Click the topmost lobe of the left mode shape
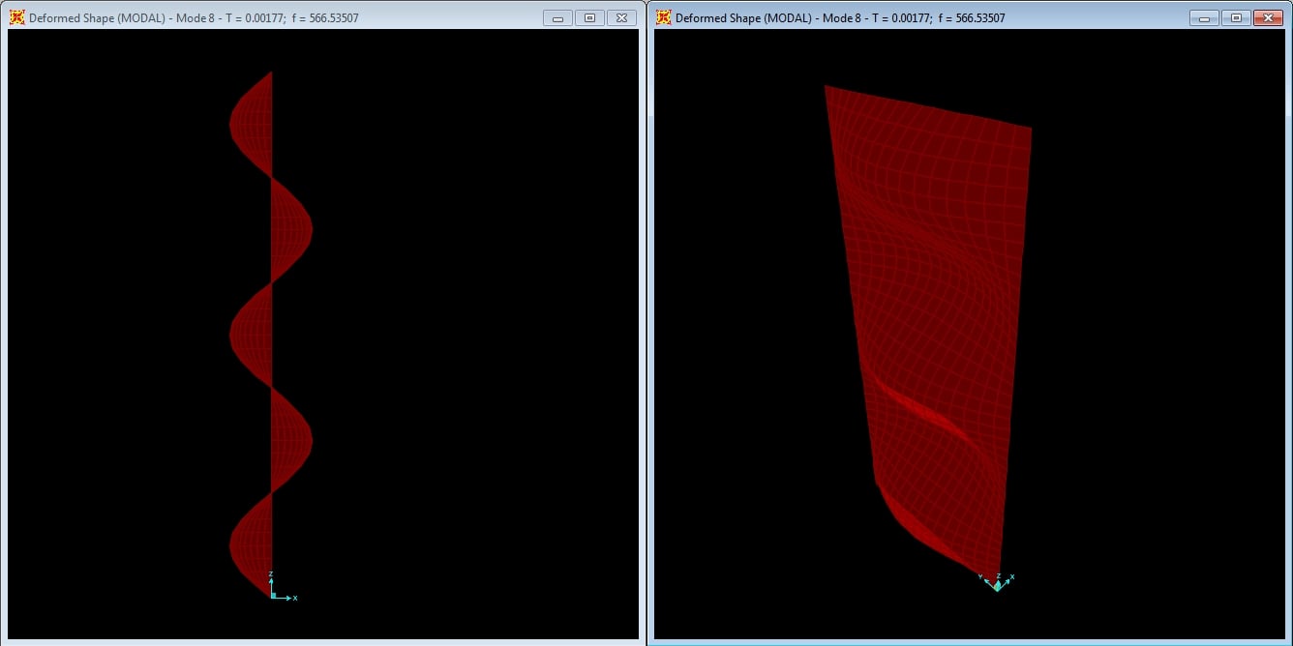This screenshot has width=1293, height=646. pos(251,124)
